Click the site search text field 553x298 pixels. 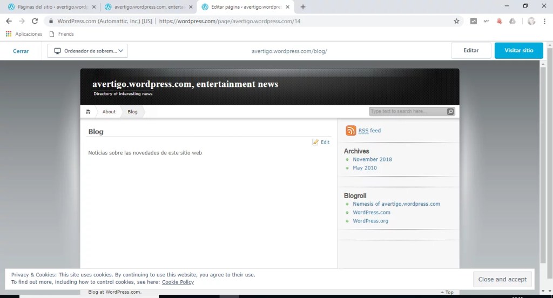[408, 111]
